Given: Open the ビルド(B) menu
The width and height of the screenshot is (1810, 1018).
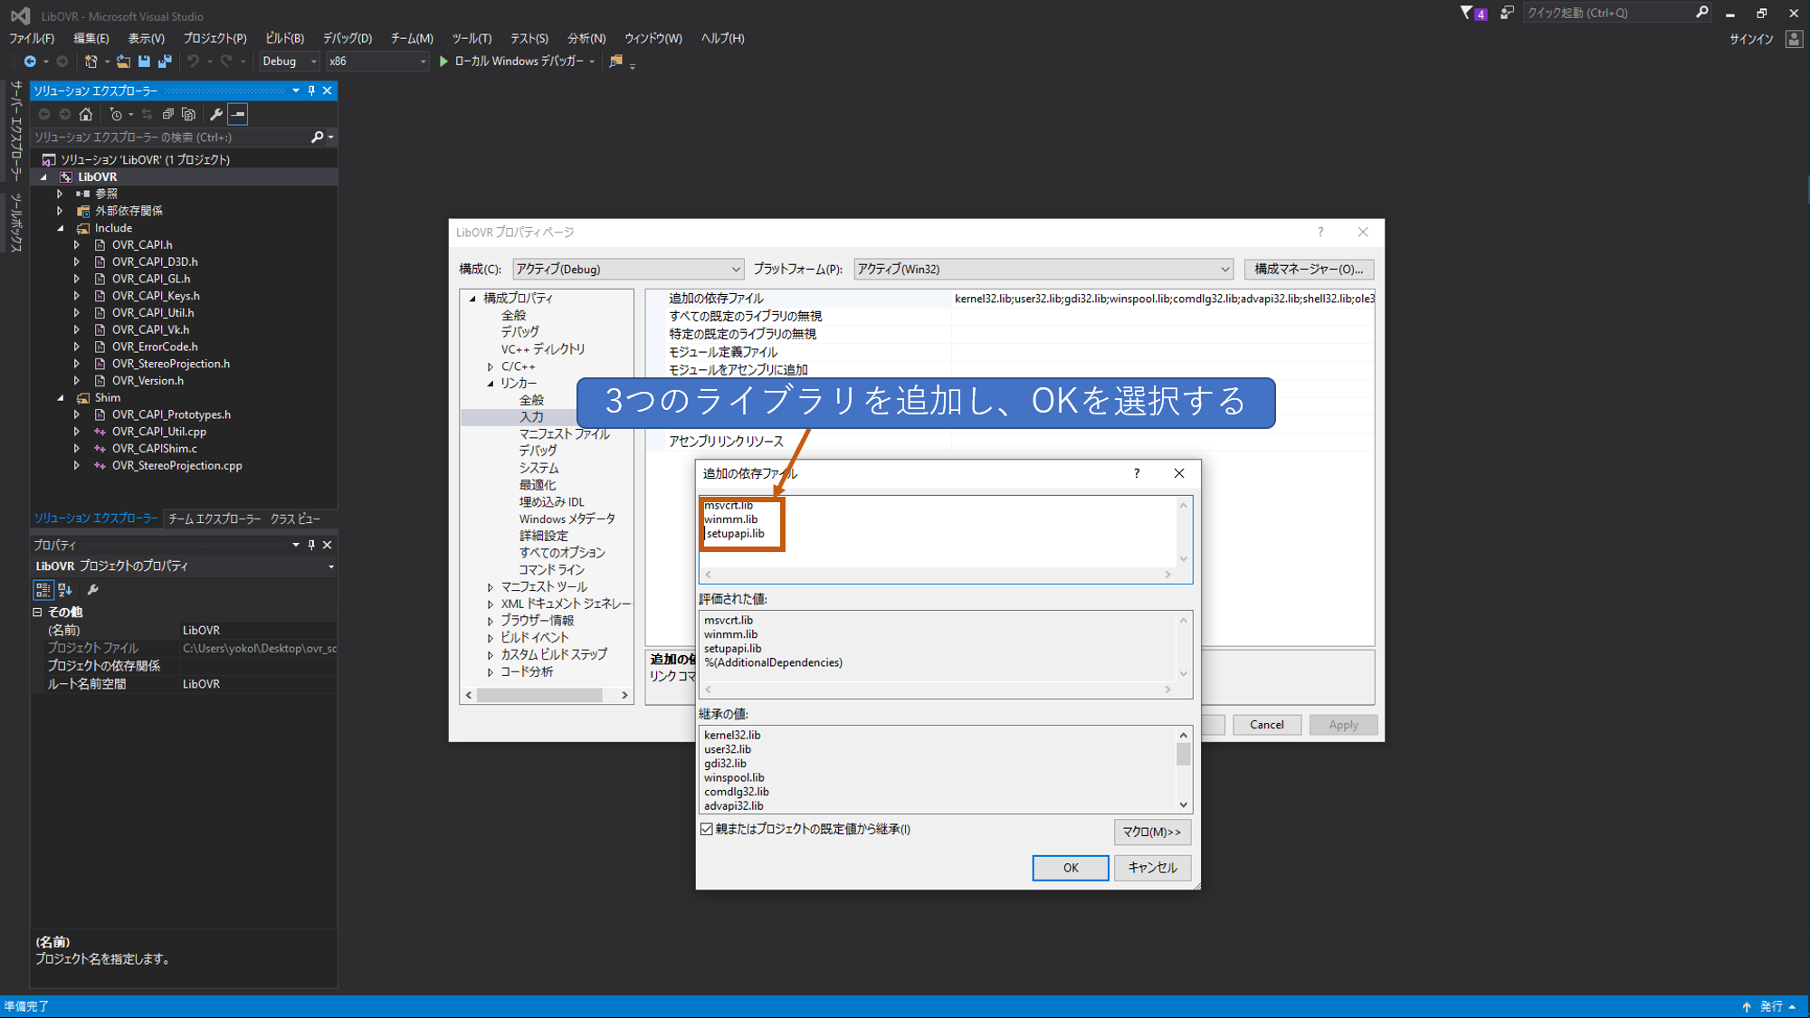Looking at the screenshot, I should pos(284,38).
